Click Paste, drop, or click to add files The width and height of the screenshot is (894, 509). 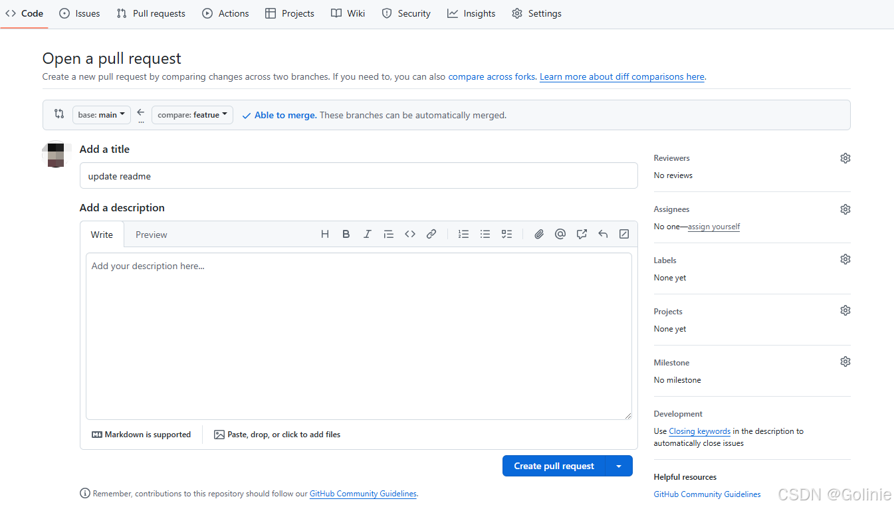(277, 435)
